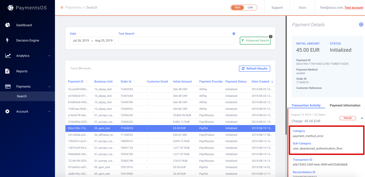
Task: Click the PaymentsOS logo icon
Action: 10,8
